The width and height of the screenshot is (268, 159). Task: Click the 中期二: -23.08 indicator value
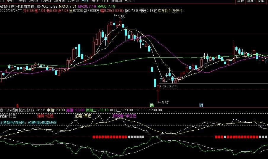[x=121, y=110]
